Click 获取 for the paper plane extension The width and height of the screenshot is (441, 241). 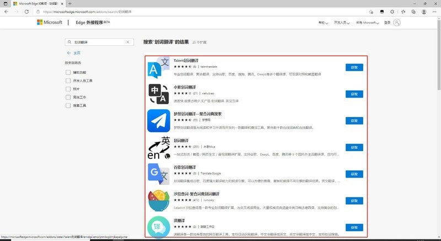click(x=354, y=121)
